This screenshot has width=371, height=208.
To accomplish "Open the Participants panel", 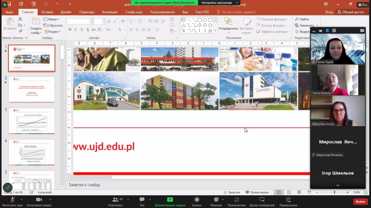I will 115,199.
